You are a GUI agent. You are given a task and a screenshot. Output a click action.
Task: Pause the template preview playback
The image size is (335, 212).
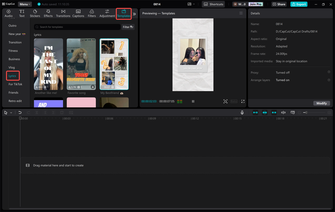tap(193, 101)
